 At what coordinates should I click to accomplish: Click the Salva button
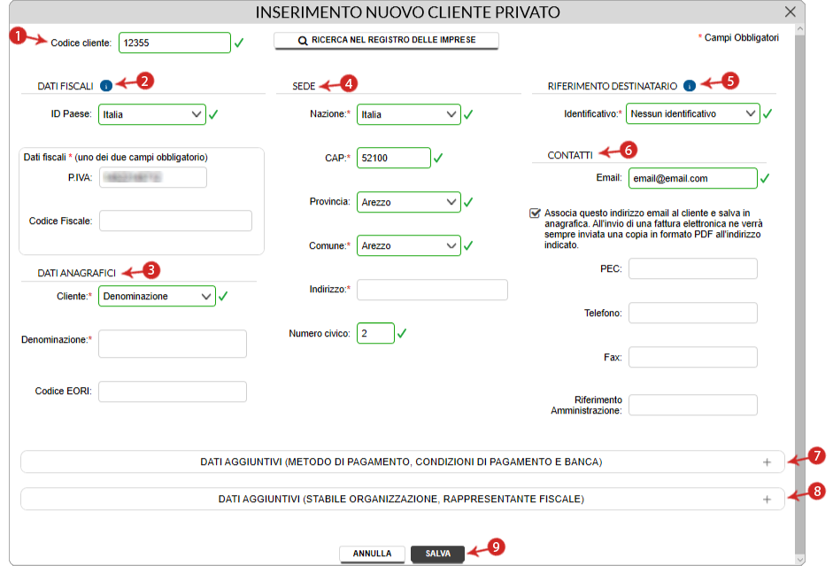click(x=438, y=554)
